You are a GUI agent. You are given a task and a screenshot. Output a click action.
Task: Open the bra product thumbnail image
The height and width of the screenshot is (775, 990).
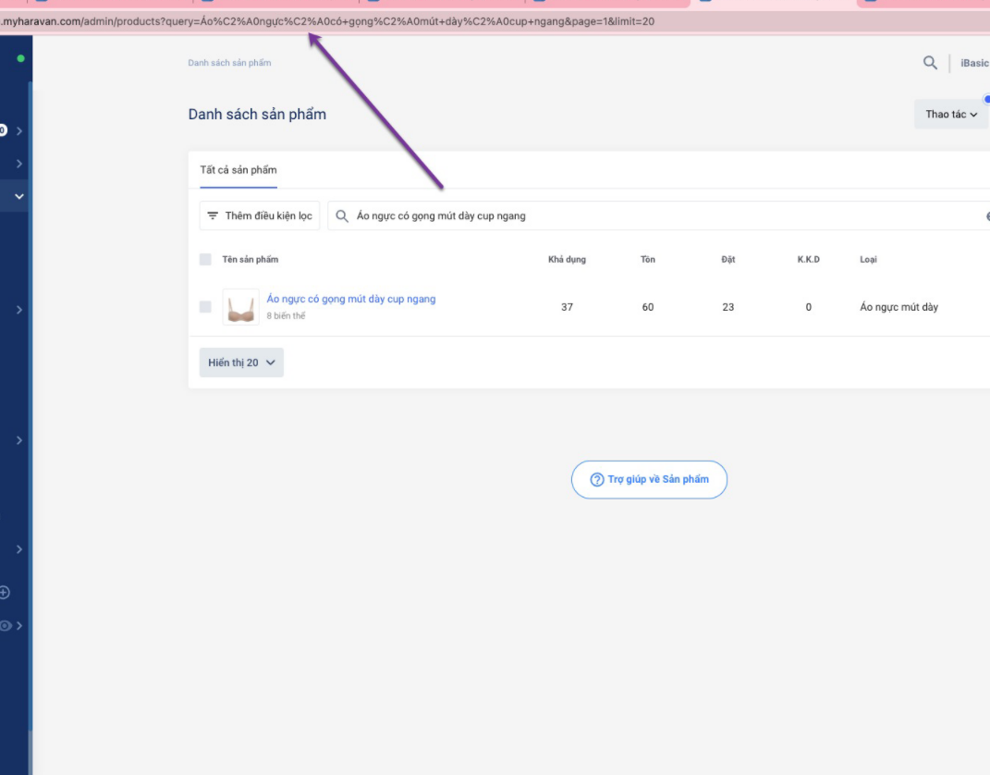(240, 307)
